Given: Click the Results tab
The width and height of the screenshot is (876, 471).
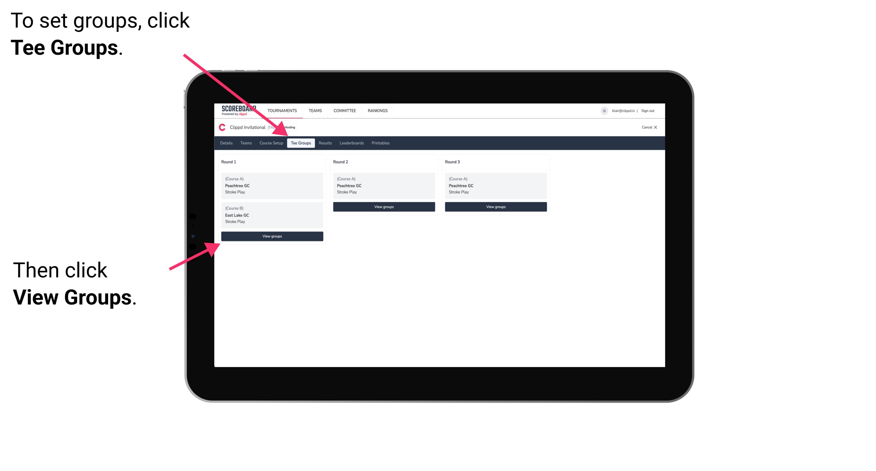Looking at the screenshot, I should point(324,143).
